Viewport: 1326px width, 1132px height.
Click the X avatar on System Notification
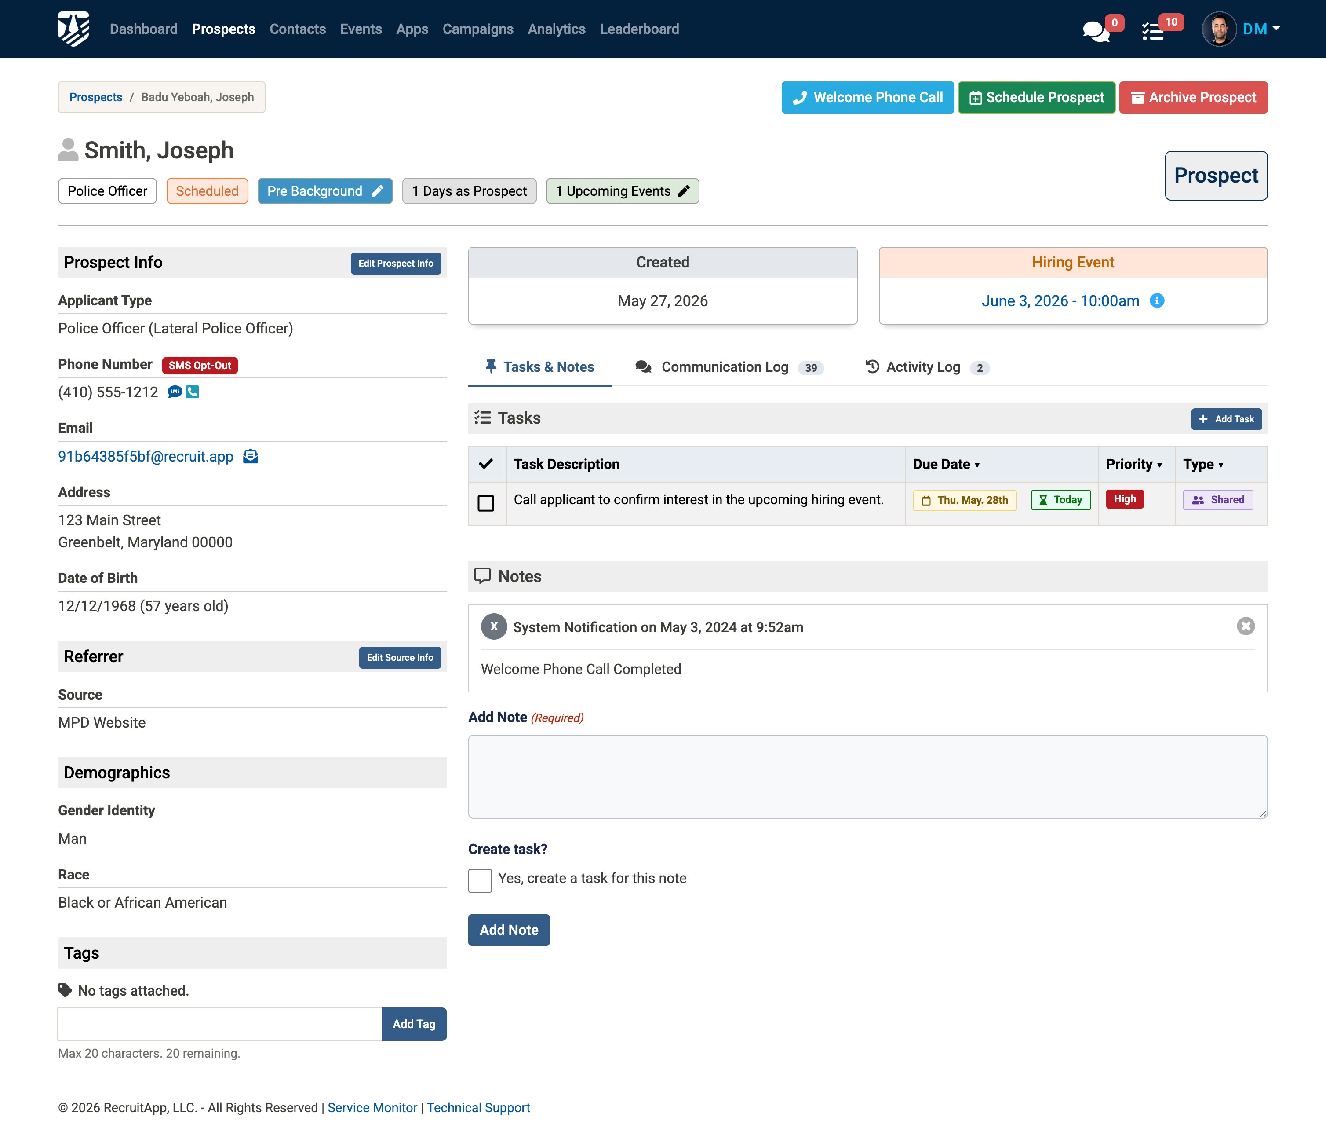point(494,627)
